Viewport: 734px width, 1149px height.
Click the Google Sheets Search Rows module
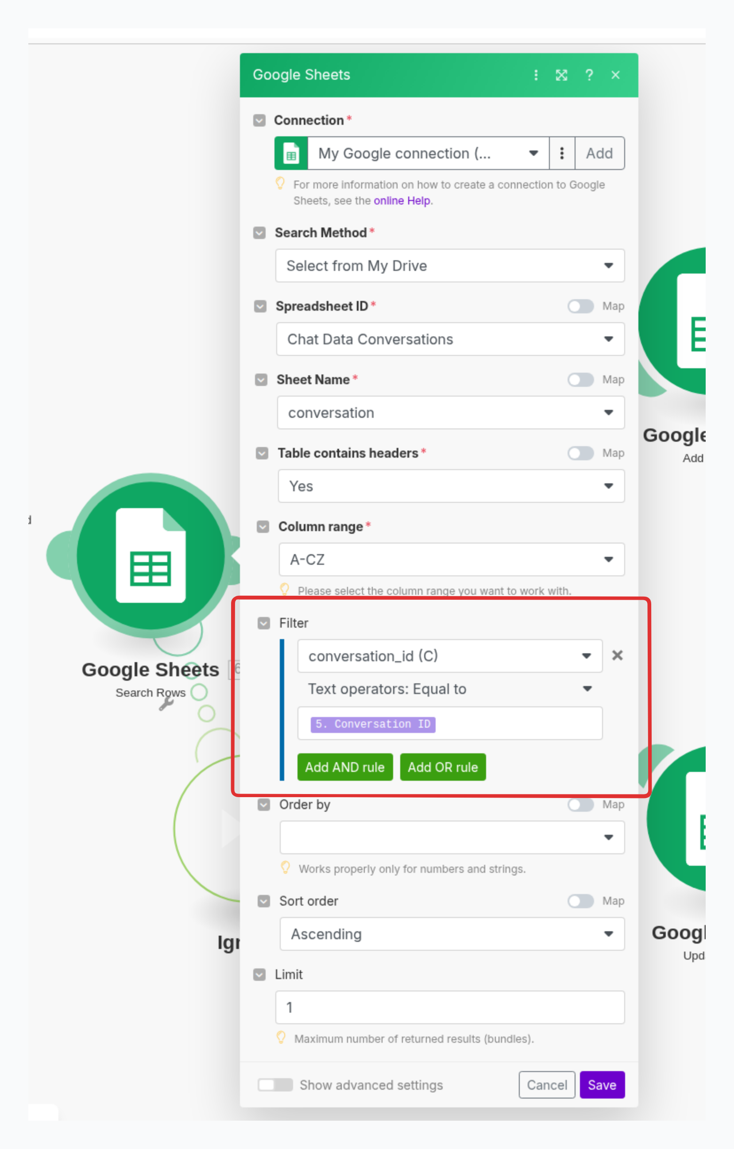(151, 555)
